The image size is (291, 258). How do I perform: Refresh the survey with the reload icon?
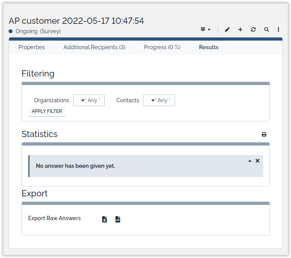(253, 30)
